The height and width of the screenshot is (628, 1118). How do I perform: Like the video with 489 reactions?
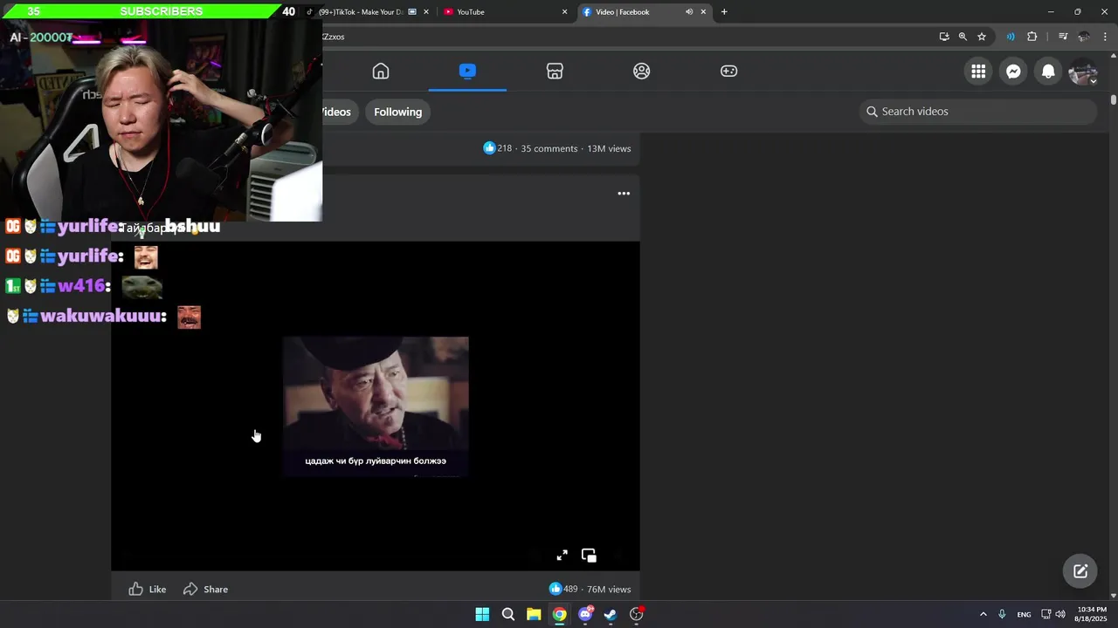[148, 590]
